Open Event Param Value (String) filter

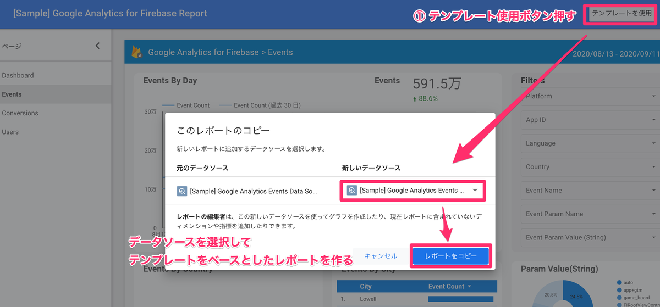tap(590, 238)
